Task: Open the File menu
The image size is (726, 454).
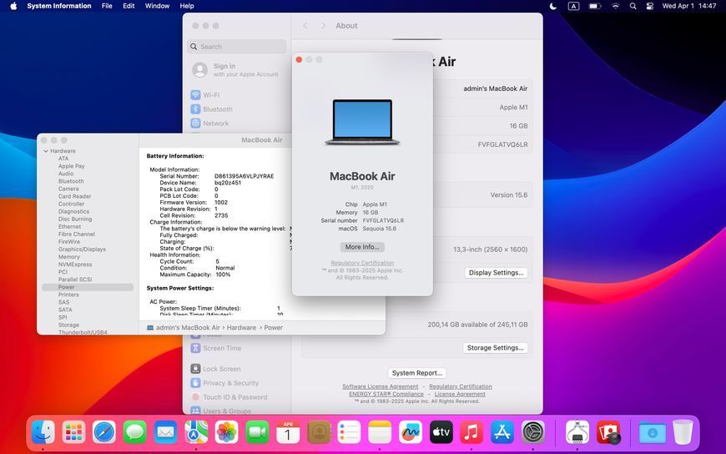Action: tap(107, 6)
